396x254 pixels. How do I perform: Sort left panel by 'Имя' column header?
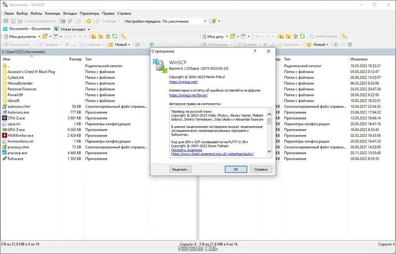pyautogui.click(x=31, y=59)
